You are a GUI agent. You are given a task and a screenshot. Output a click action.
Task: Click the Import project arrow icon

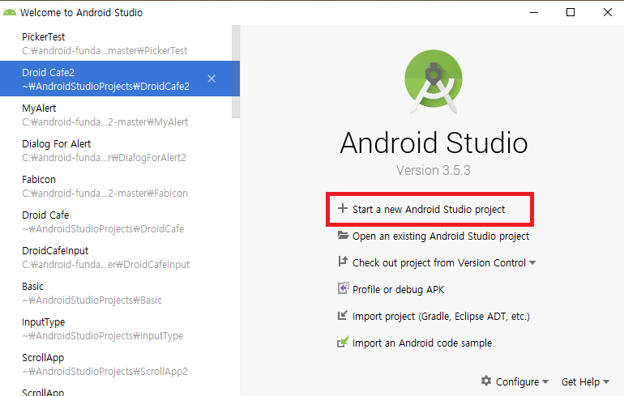[x=343, y=315]
